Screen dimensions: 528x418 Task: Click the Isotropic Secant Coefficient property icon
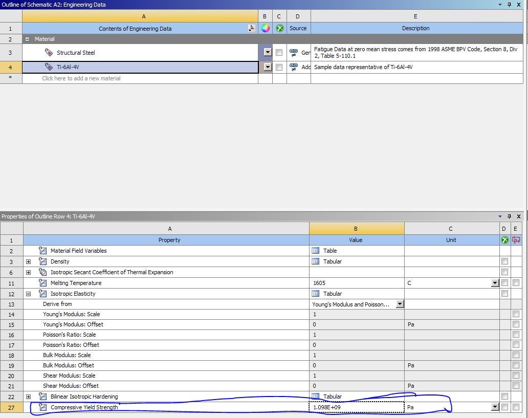43,272
